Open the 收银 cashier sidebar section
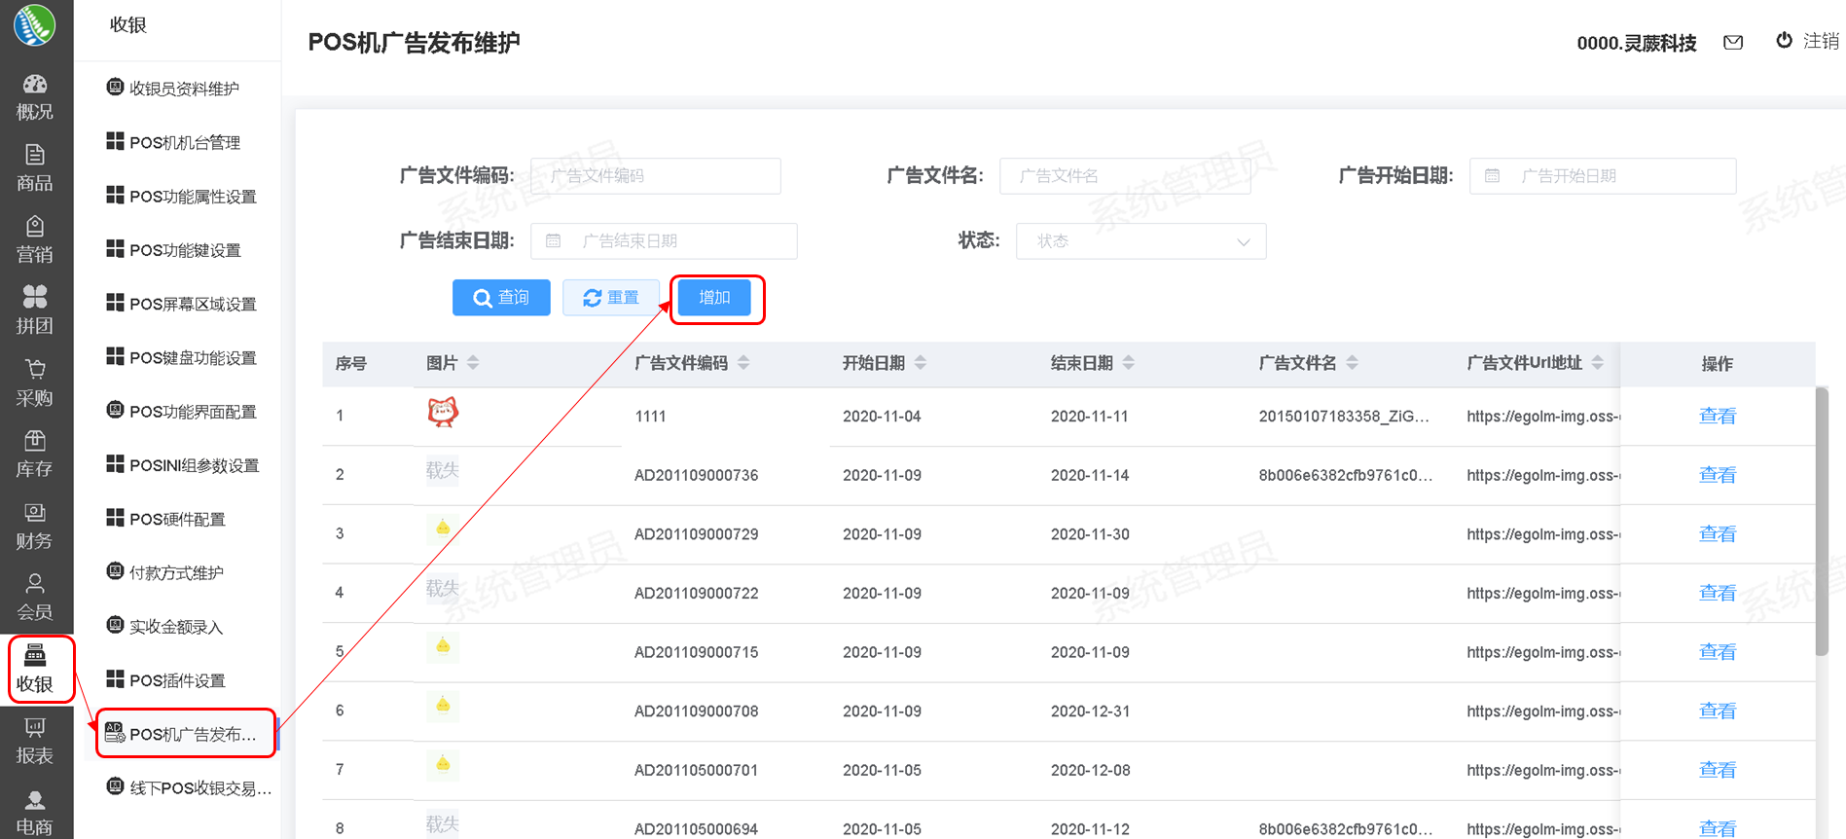 35,670
